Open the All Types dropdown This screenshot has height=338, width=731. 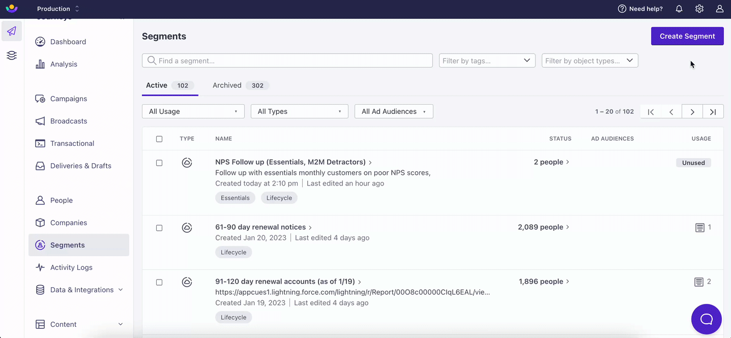tap(300, 111)
